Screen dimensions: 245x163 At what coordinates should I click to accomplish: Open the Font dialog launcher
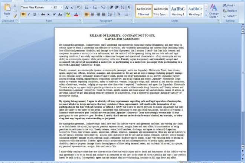[x=80, y=21]
